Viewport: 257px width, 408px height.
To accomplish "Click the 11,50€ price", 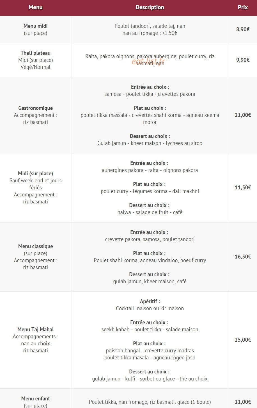I will 243,187.
